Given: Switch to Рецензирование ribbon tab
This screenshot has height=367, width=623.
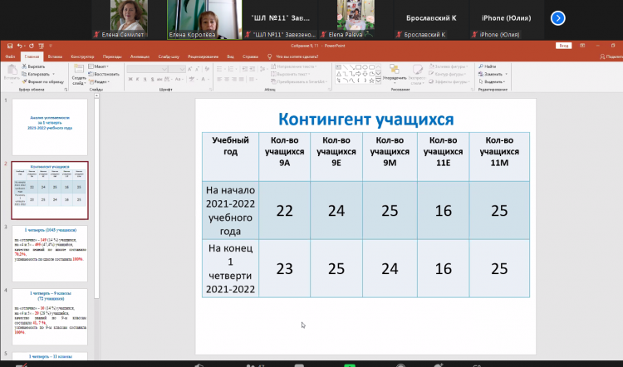Looking at the screenshot, I should 203,56.
